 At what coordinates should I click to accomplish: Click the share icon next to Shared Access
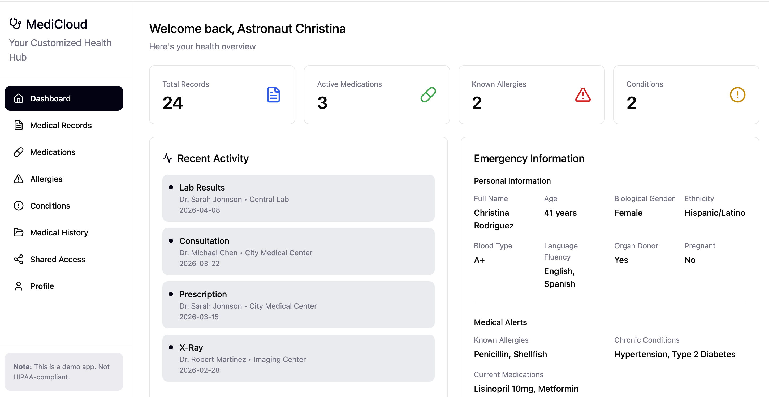click(19, 259)
